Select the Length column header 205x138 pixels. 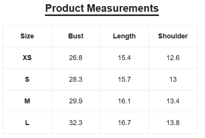pyautogui.click(x=124, y=36)
